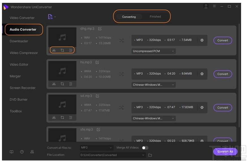Open the Video Compressor section
Image resolution: width=247 pixels, height=161 pixels.
coord(24,53)
